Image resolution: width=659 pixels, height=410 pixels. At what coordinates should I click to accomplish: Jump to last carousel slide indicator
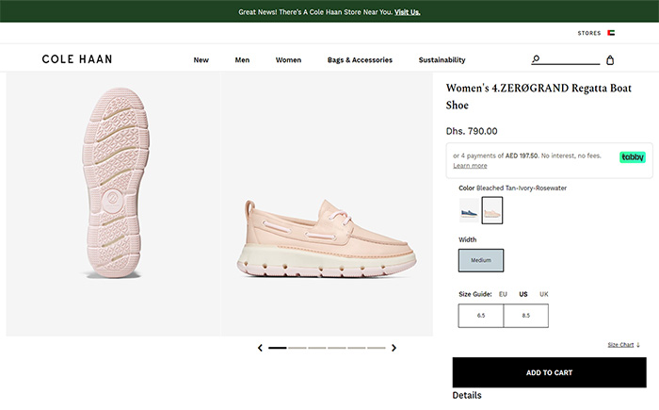click(377, 348)
